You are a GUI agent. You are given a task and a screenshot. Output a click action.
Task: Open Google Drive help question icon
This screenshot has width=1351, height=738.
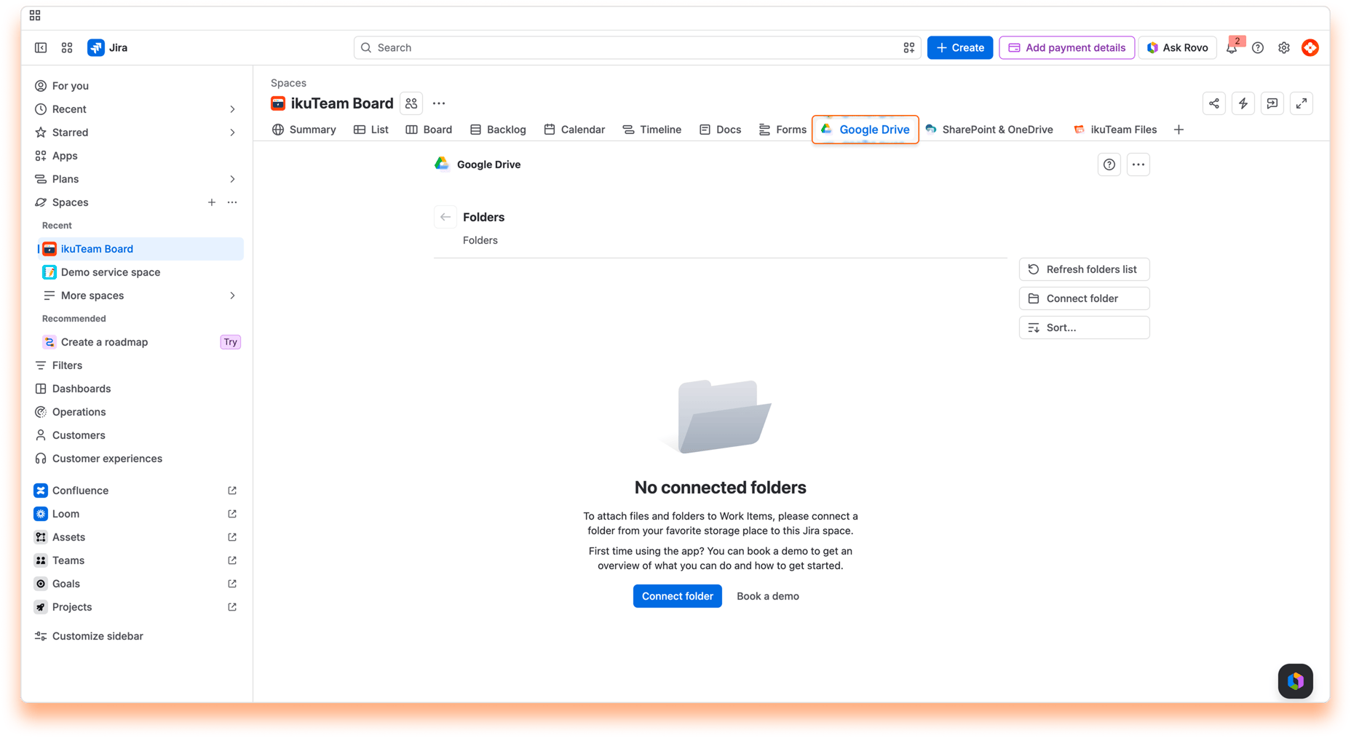(x=1109, y=164)
